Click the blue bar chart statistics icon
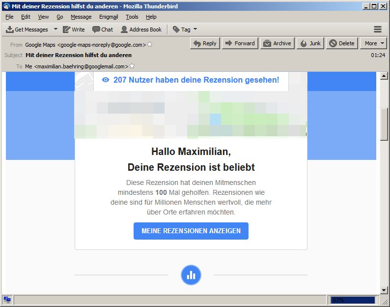The width and height of the screenshot is (390, 307). (191, 275)
